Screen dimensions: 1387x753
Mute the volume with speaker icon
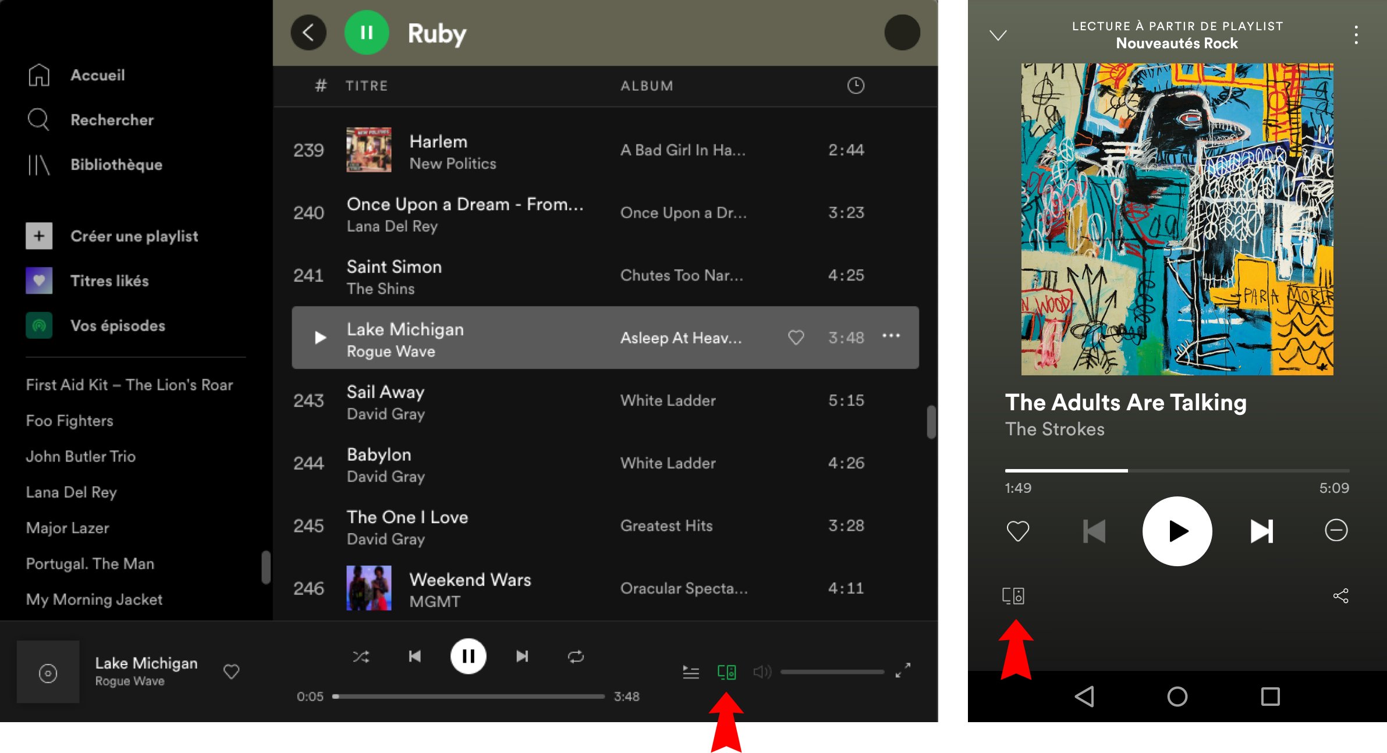click(x=762, y=672)
